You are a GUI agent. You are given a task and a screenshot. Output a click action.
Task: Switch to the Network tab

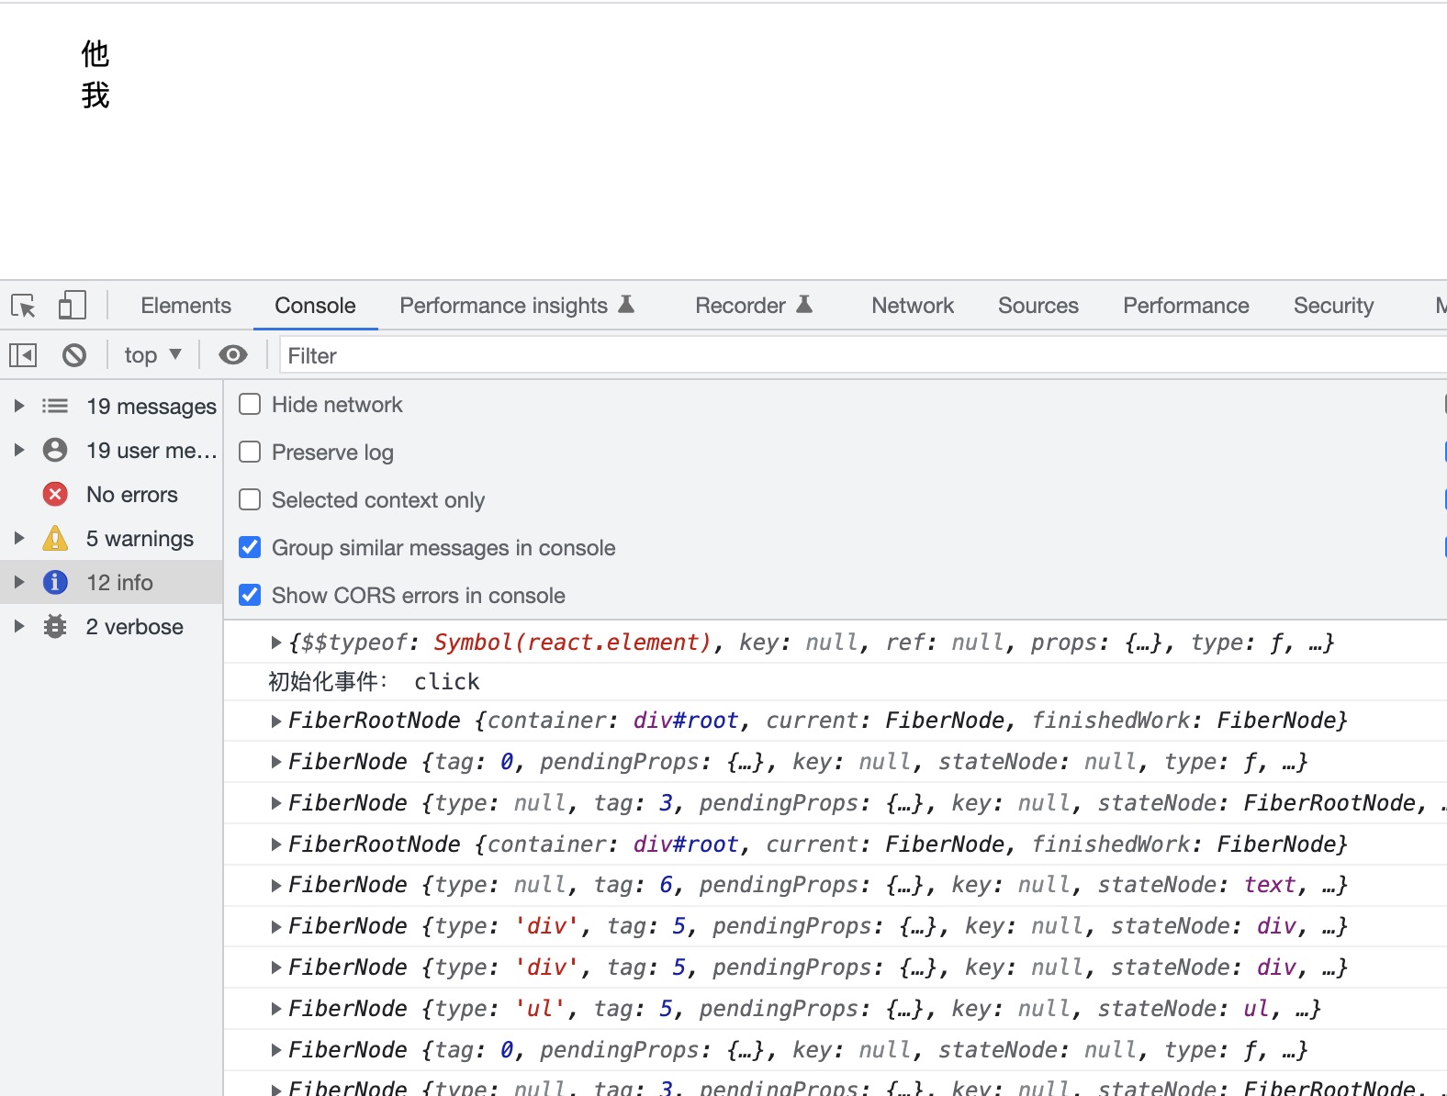(913, 306)
